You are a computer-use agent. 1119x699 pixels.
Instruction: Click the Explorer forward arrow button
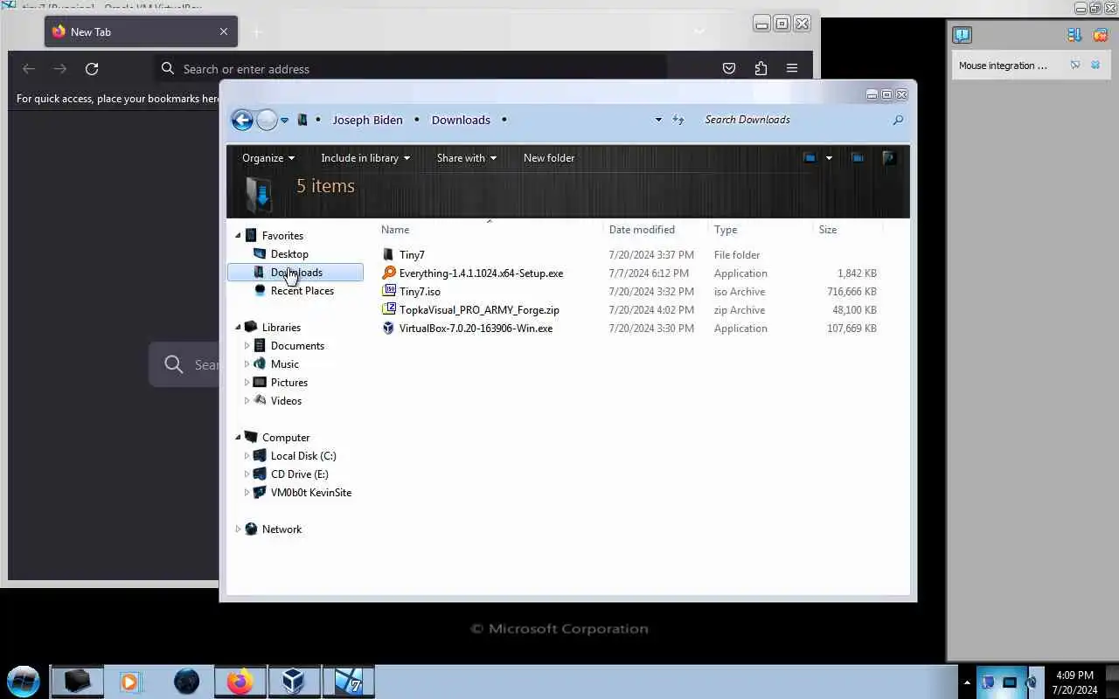[267, 120]
